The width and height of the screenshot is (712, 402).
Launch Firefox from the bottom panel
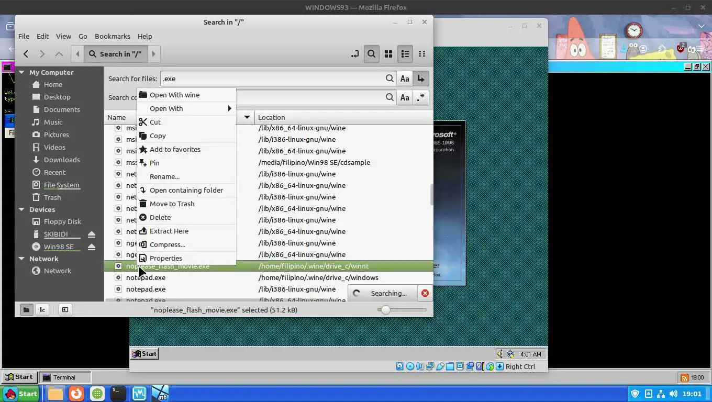point(76,394)
